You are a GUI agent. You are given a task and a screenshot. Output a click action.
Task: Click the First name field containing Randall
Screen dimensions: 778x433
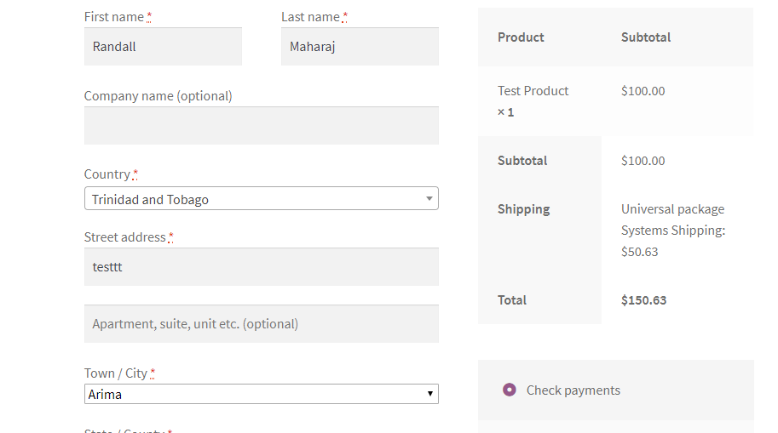pyautogui.click(x=163, y=47)
